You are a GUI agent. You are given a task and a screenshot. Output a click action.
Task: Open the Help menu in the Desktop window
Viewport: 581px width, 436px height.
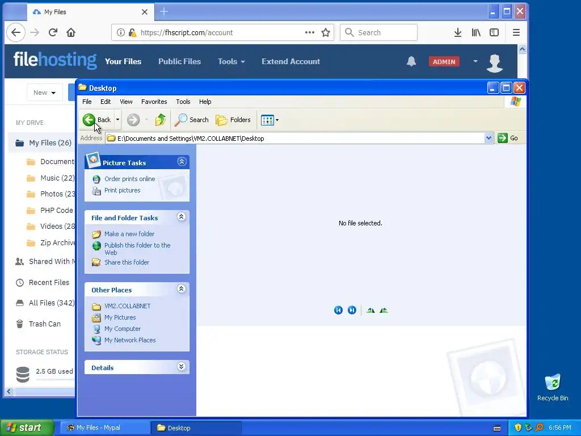point(205,102)
